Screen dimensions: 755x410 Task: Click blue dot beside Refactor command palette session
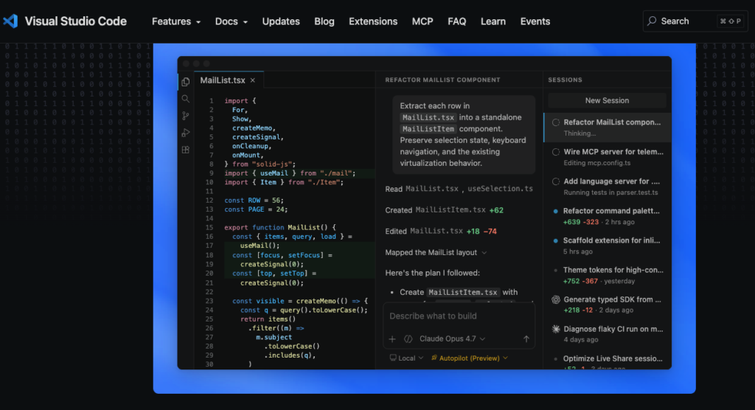pos(556,211)
